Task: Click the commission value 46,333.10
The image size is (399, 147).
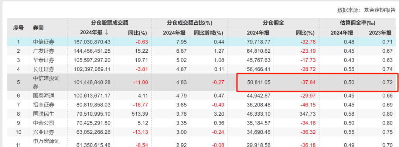Action: 259,114
